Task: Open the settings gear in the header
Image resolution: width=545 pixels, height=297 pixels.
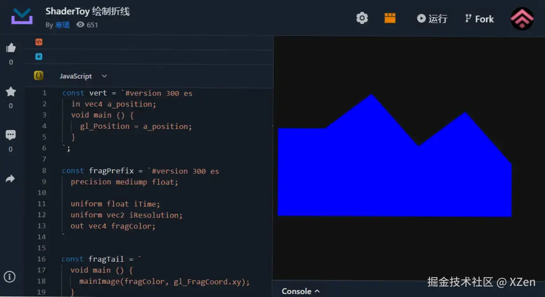Action: (362, 18)
